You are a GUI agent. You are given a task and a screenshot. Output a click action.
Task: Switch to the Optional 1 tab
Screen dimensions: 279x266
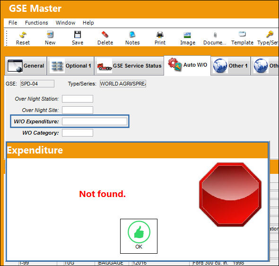[x=70, y=66]
